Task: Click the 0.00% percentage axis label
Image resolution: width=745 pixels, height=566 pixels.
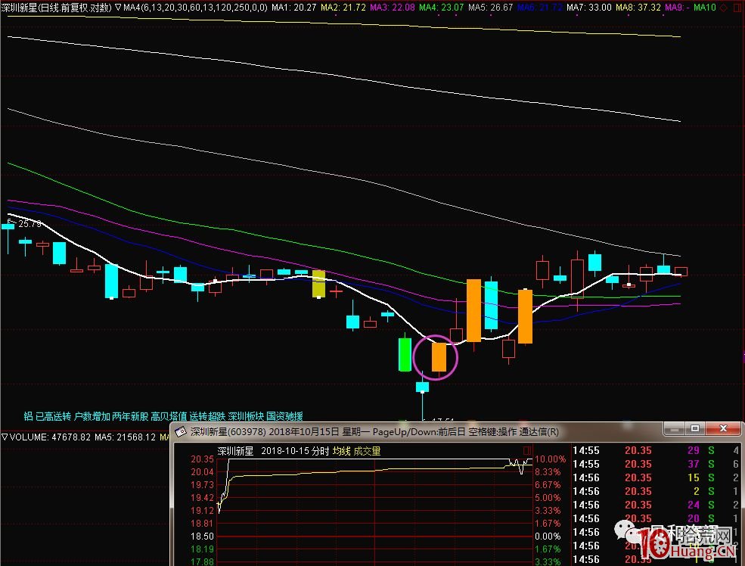Action: 548,536
